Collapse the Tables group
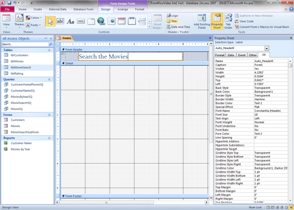 click(x=49, y=50)
